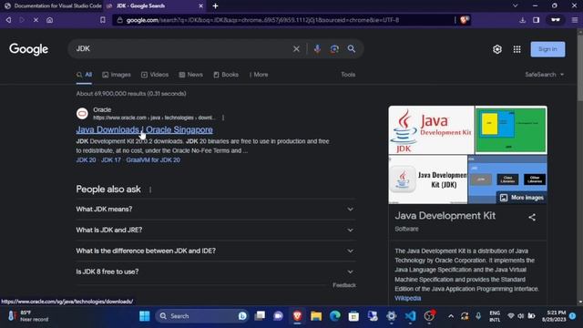Open browser hamburger menu
This screenshot has width=583, height=328.
tap(575, 20)
